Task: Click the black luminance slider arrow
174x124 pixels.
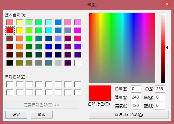Action: click(x=167, y=48)
